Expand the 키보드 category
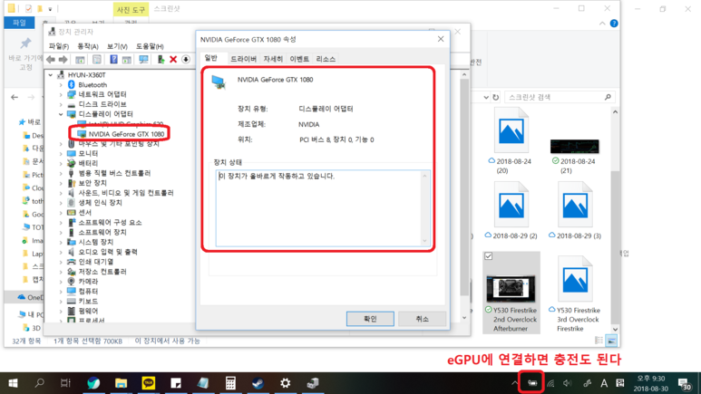This screenshot has height=394, width=701. (x=61, y=301)
